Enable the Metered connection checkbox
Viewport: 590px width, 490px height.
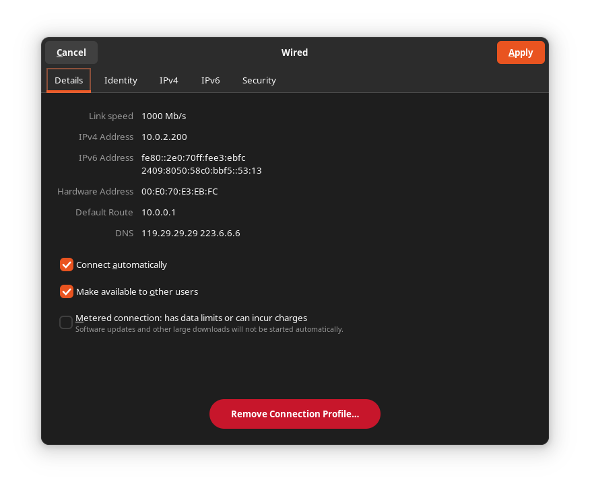pyautogui.click(x=66, y=322)
